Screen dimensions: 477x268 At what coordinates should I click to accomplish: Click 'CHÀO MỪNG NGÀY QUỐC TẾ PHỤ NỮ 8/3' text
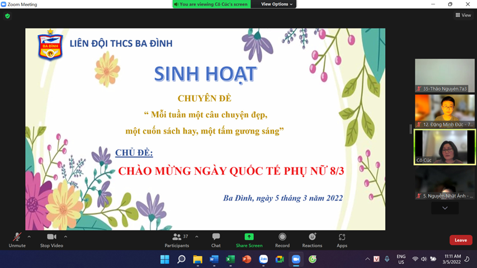click(x=231, y=171)
